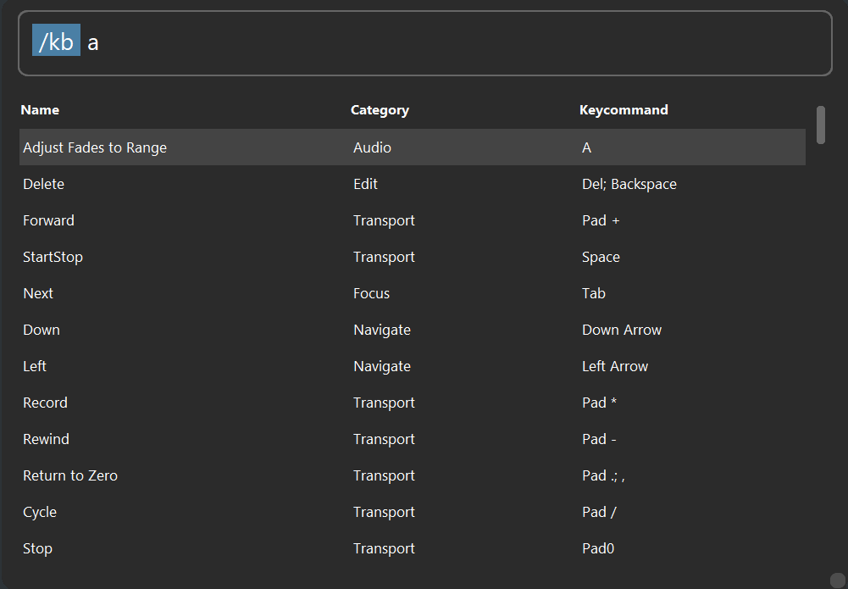The height and width of the screenshot is (589, 848).
Task: Select the Rewind command row
Action: tap(412, 439)
